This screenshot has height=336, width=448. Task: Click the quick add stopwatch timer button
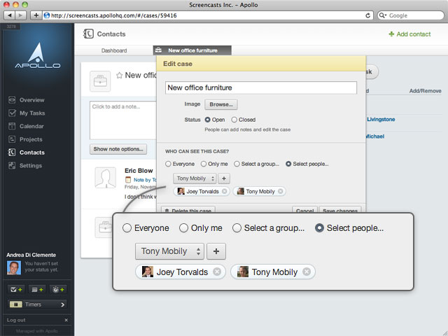(x=58, y=290)
